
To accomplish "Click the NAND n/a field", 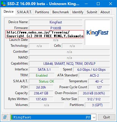I will pyautogui.click(x=69, y=58).
